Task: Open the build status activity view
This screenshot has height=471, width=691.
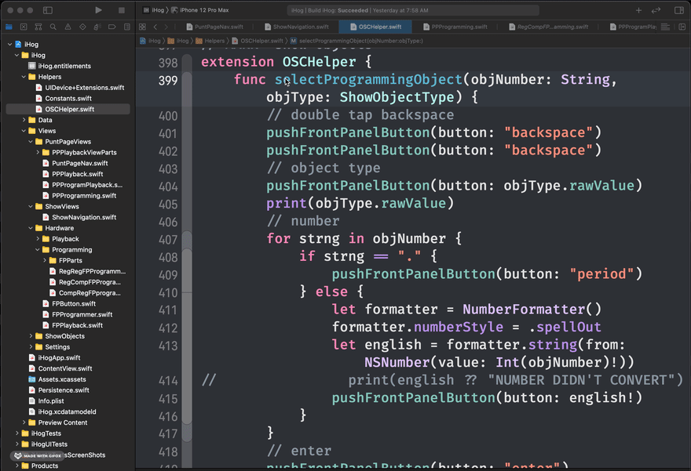Action: click(413, 10)
